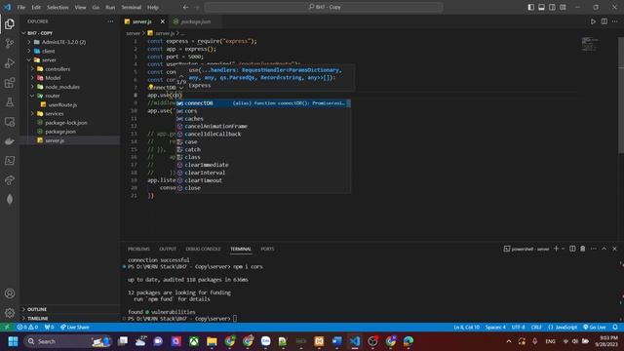
Task: Open the Remote Explorer view
Action: 10,121
